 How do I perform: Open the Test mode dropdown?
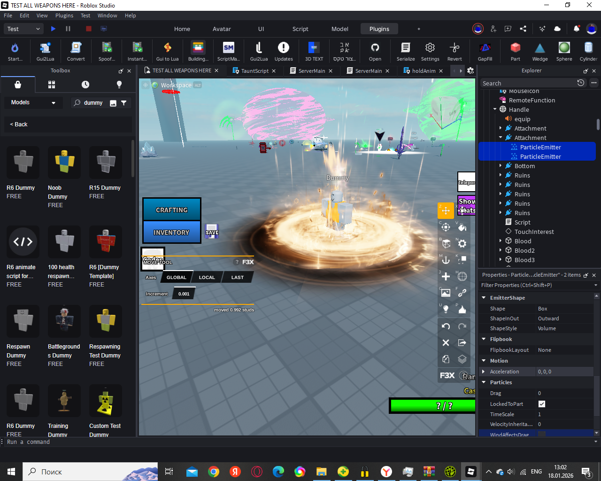(24, 29)
